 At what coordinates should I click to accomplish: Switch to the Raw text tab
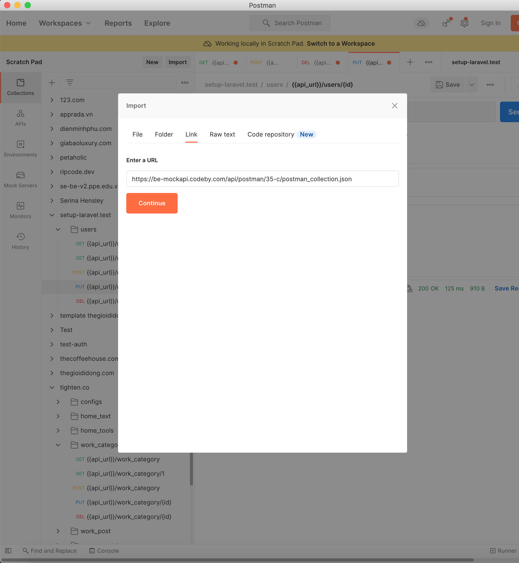click(x=222, y=134)
